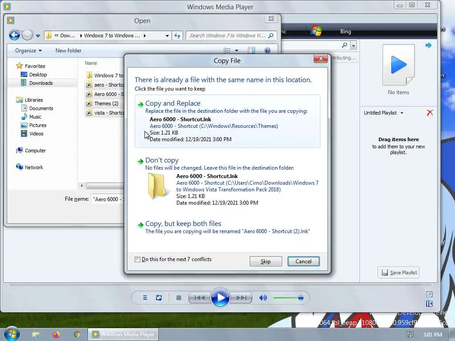Viewport: 455px width, 341px height.
Task: Click the Stop playback button
Action: click(179, 298)
